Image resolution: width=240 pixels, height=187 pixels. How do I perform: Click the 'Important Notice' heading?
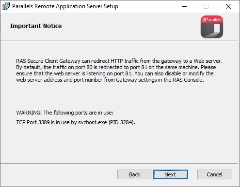(x=36, y=26)
